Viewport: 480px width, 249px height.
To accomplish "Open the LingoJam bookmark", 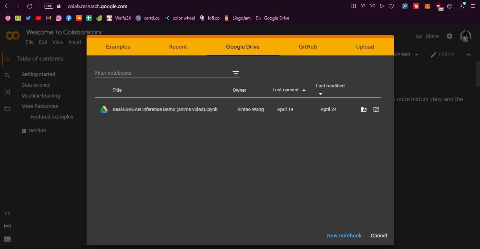I will pyautogui.click(x=238, y=18).
